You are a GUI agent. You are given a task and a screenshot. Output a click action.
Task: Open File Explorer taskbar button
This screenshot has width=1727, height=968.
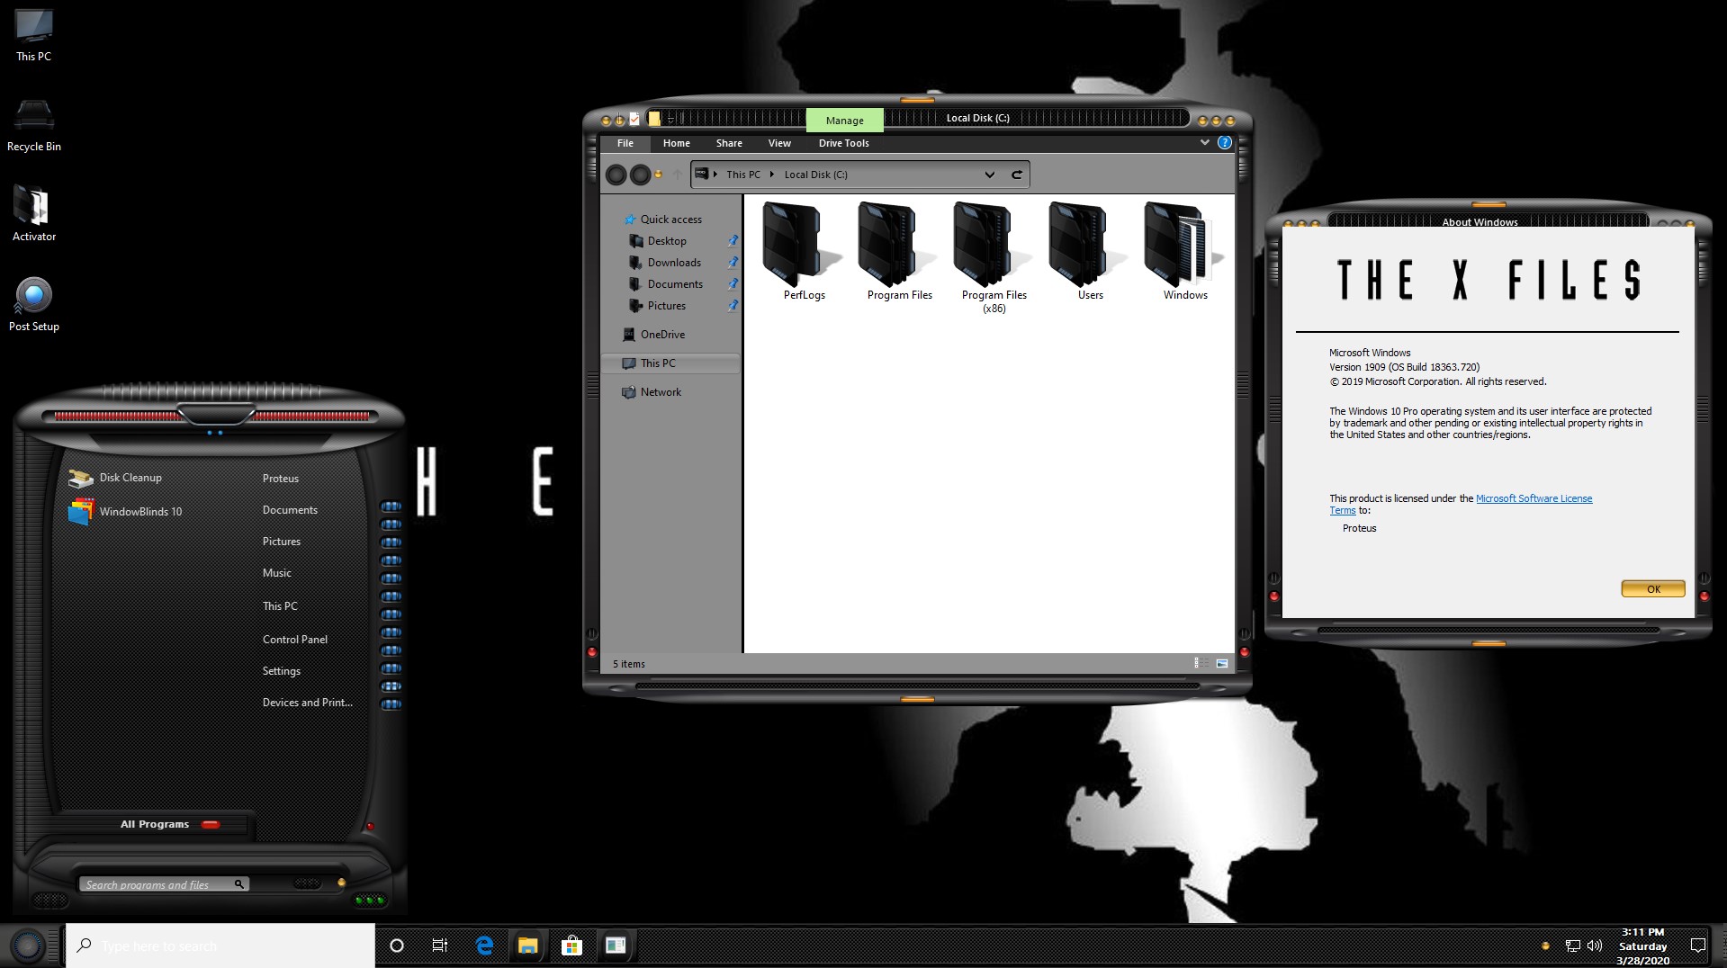click(527, 946)
